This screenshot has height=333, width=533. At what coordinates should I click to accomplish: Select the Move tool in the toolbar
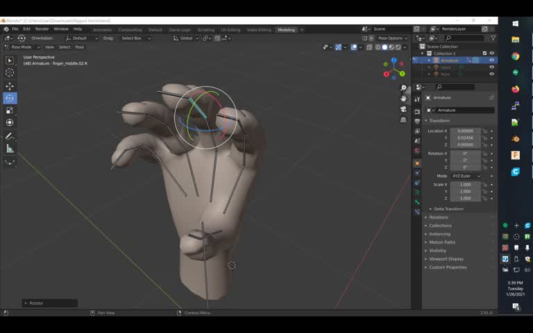[10, 86]
